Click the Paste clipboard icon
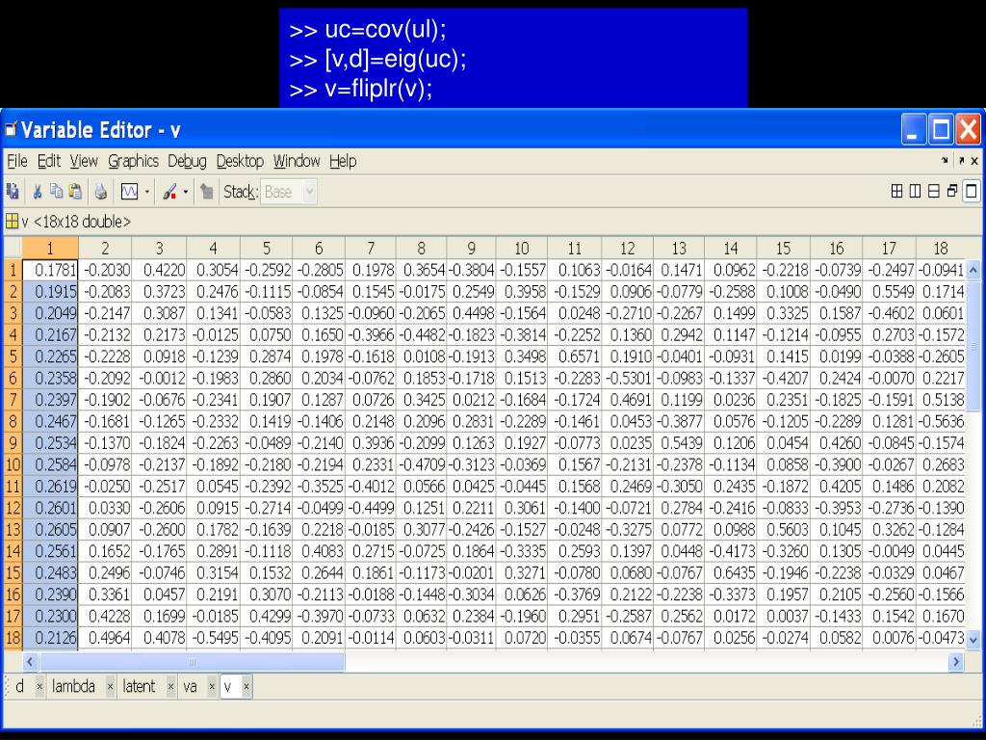986x740 pixels. [x=74, y=192]
